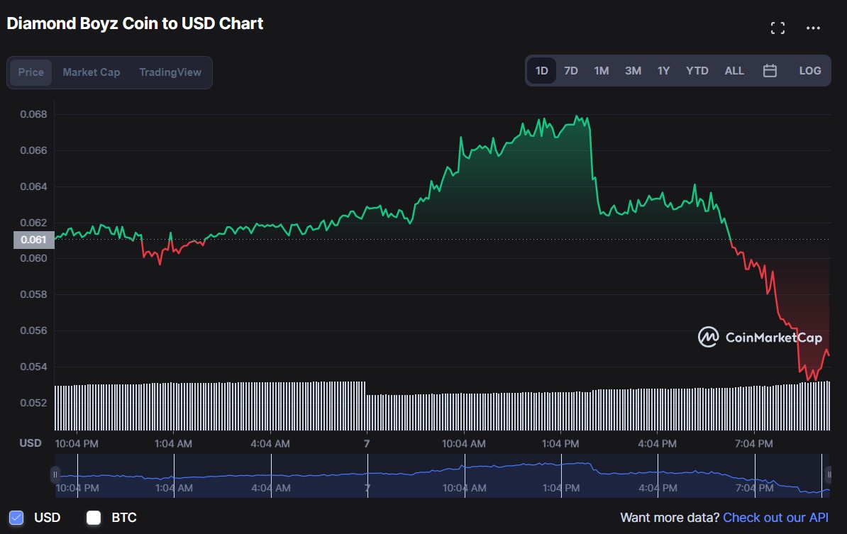Switch to the Market Cap tab
Screen dimensions: 847x534
[92, 72]
